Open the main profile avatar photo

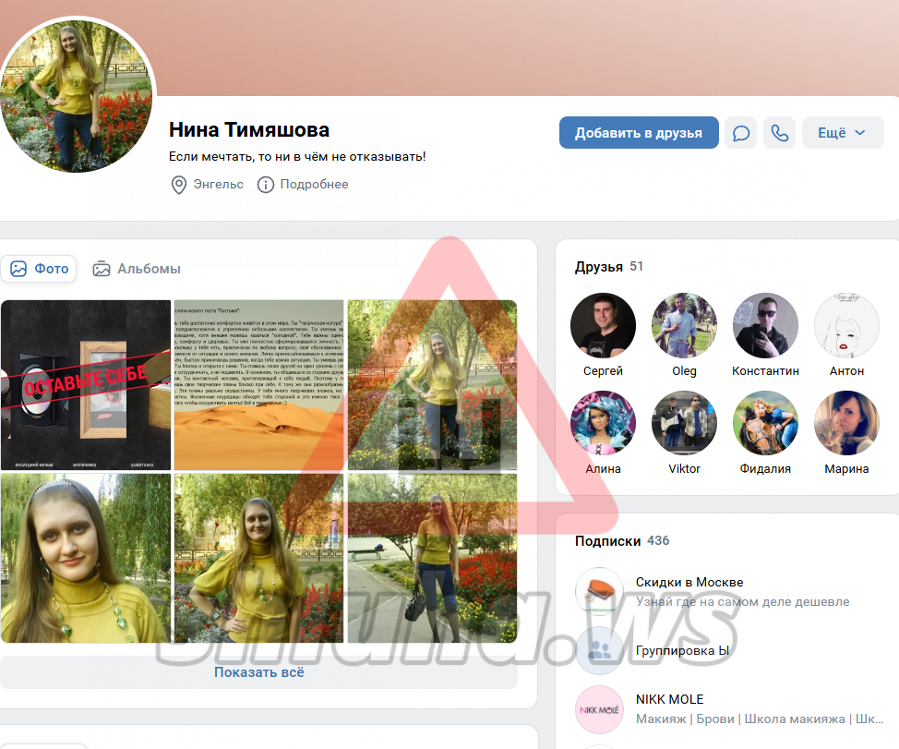pyautogui.click(x=78, y=94)
